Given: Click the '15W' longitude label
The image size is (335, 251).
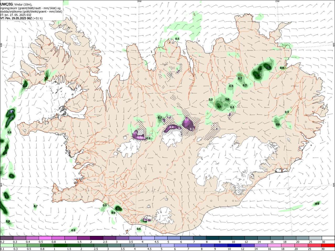Looking at the screenshot, I should coord(277,1).
